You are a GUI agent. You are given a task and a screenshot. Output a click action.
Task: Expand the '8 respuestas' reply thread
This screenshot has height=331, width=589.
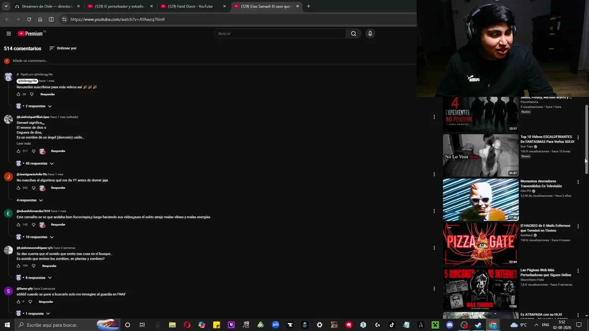[34, 278]
